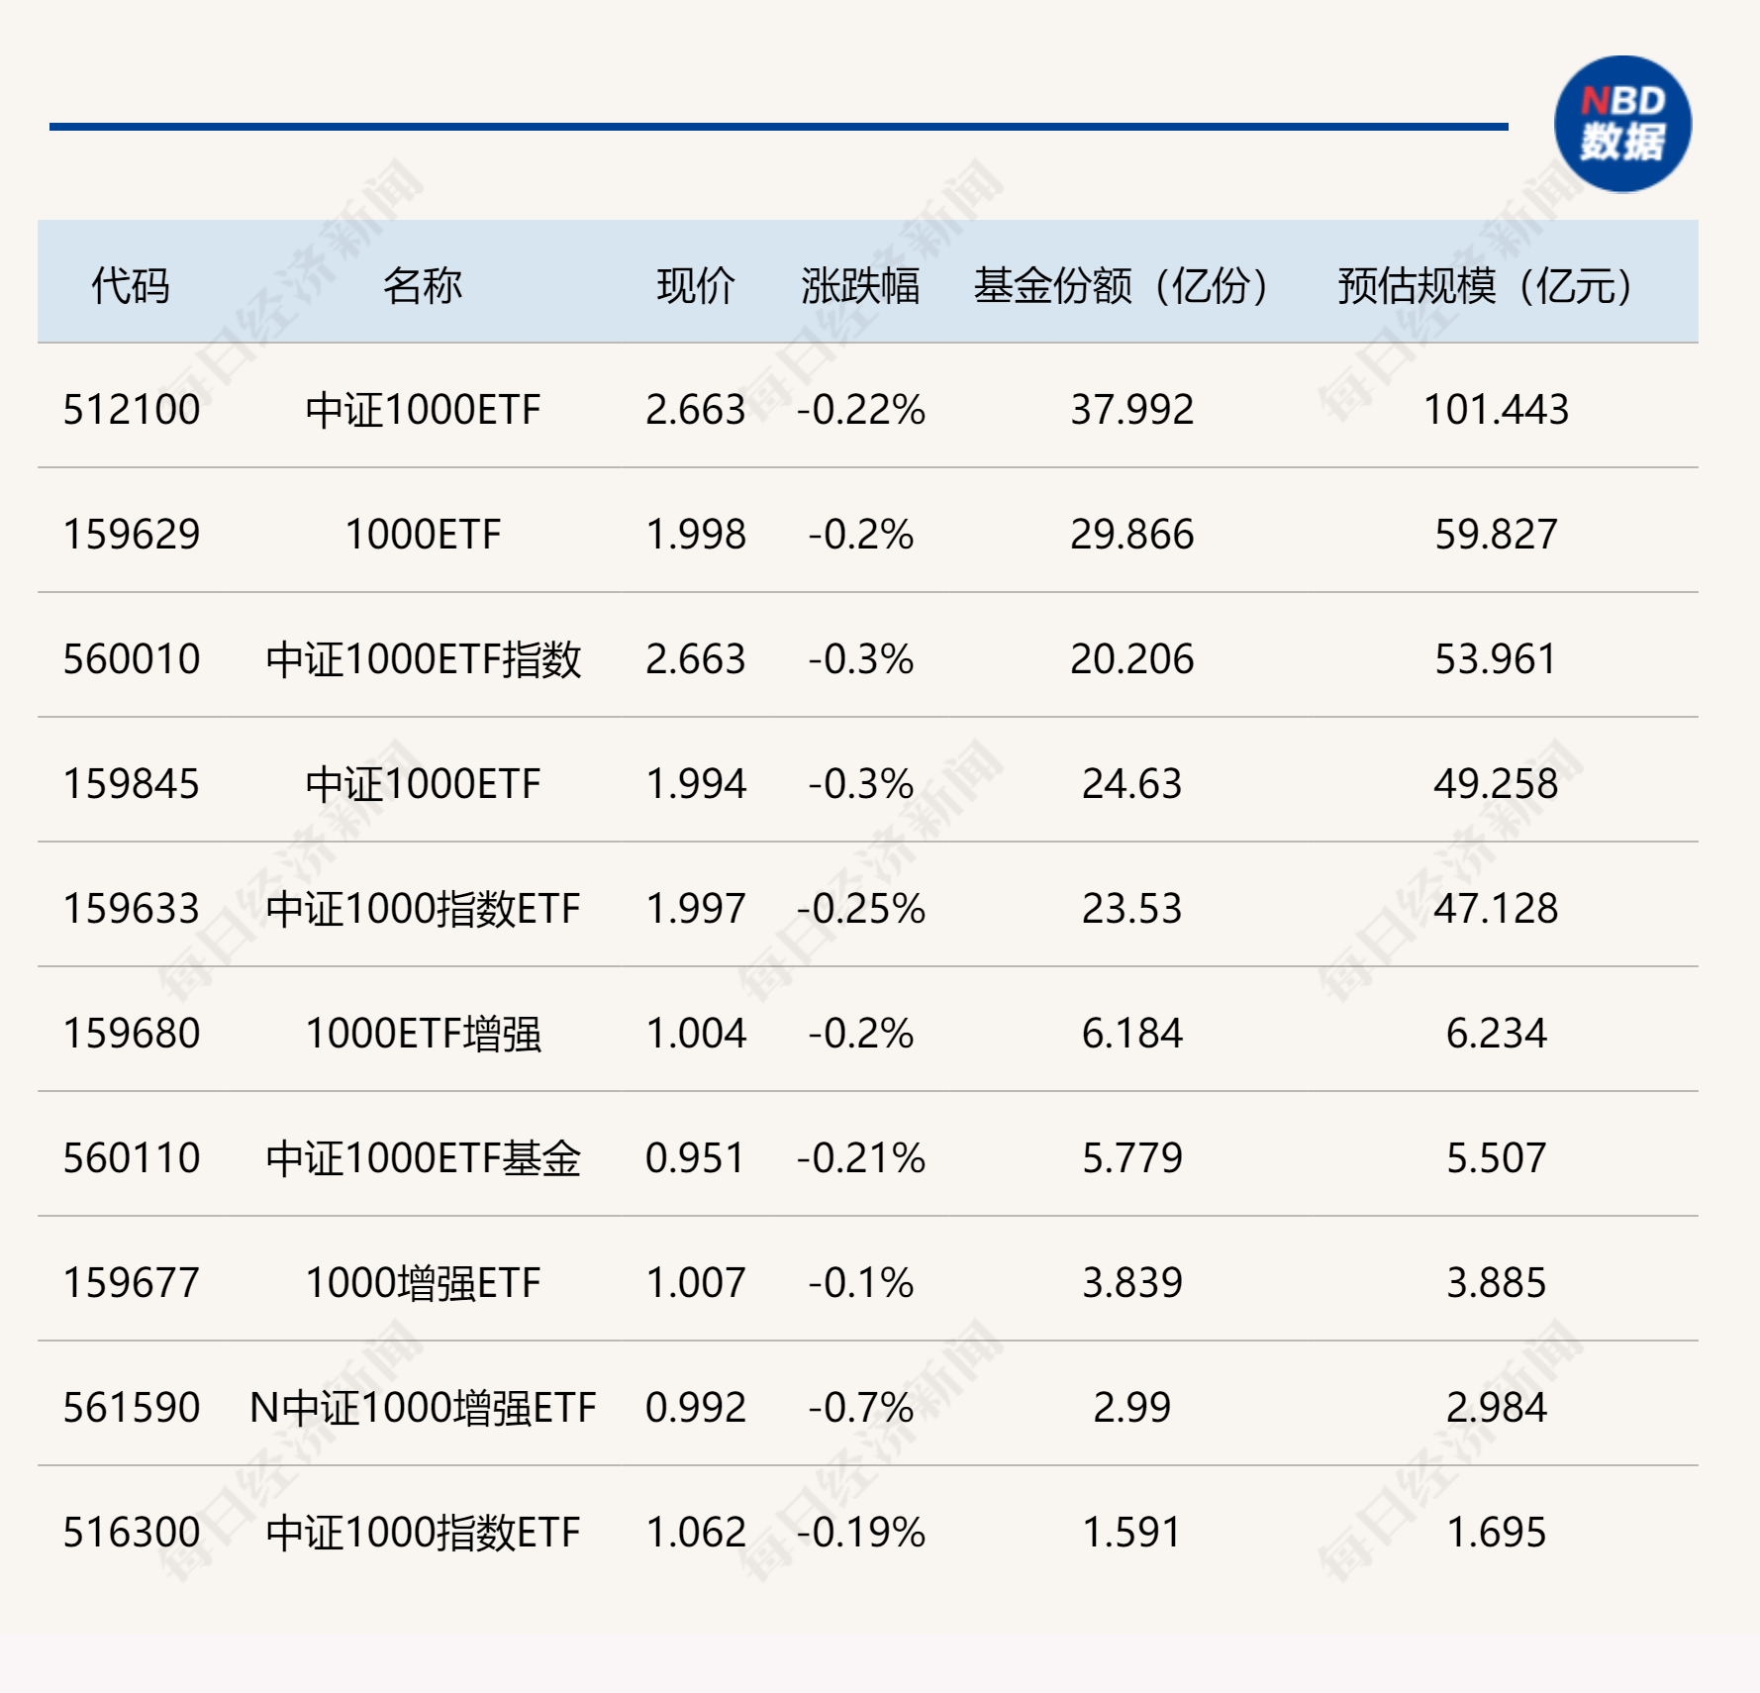Click the change value -0.7%

860,1408
